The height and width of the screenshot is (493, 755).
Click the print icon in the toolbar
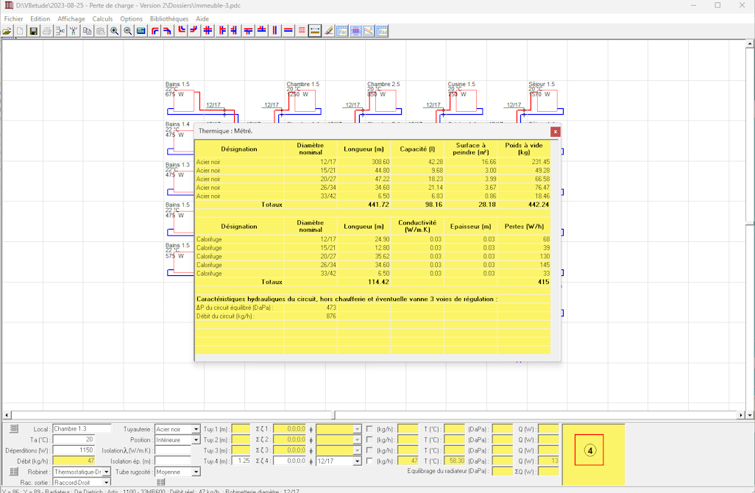tap(46, 31)
